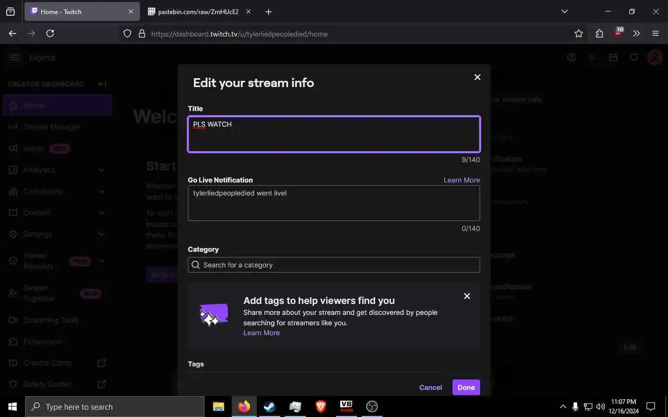Show more toolbar tools chevron

(636, 33)
